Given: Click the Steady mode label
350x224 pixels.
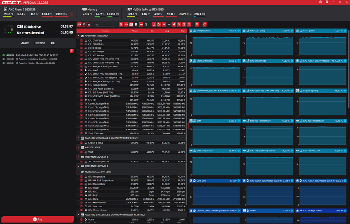Looking at the screenshot, I should click(24, 43).
